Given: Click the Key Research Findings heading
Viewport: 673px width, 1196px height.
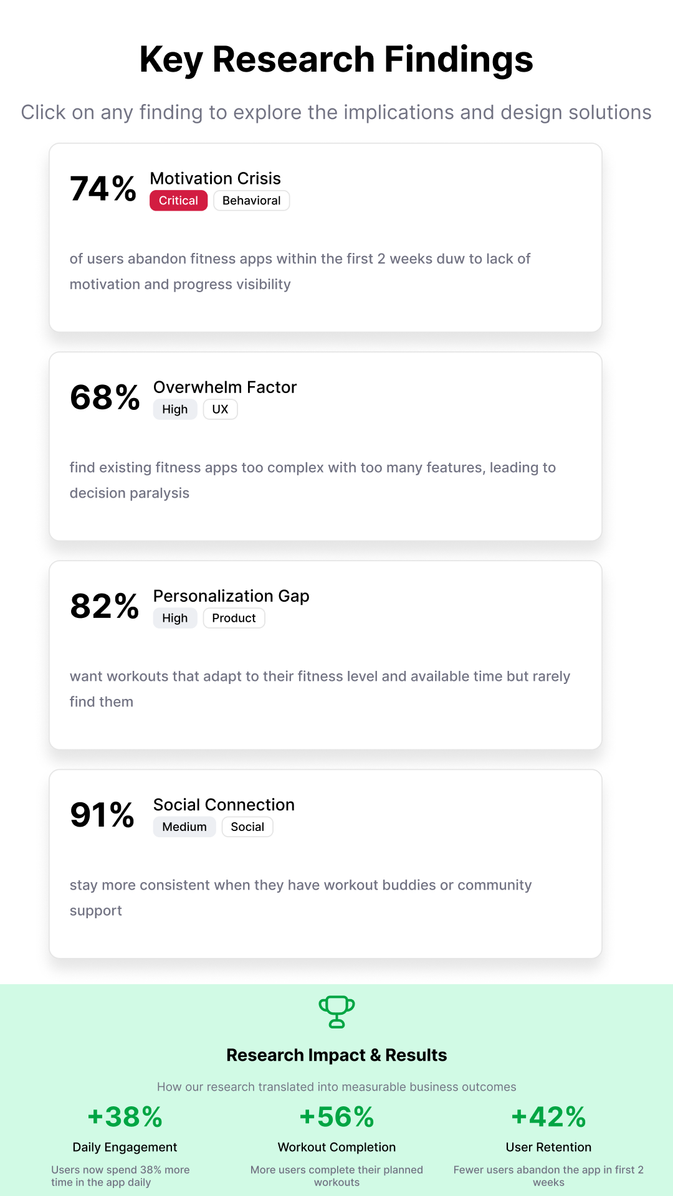Looking at the screenshot, I should tap(336, 59).
